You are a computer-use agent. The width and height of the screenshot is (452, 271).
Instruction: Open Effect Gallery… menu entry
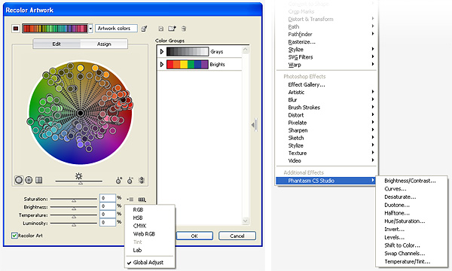307,84
